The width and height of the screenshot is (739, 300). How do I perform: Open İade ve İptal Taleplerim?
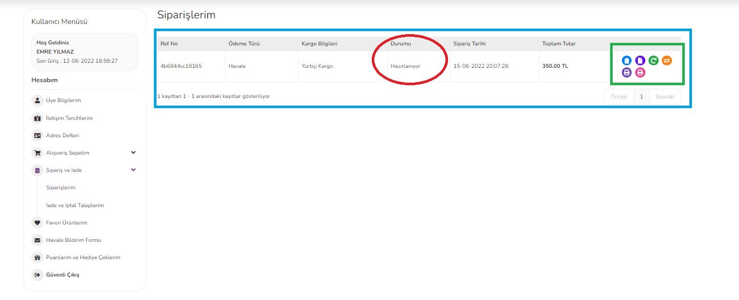(75, 205)
